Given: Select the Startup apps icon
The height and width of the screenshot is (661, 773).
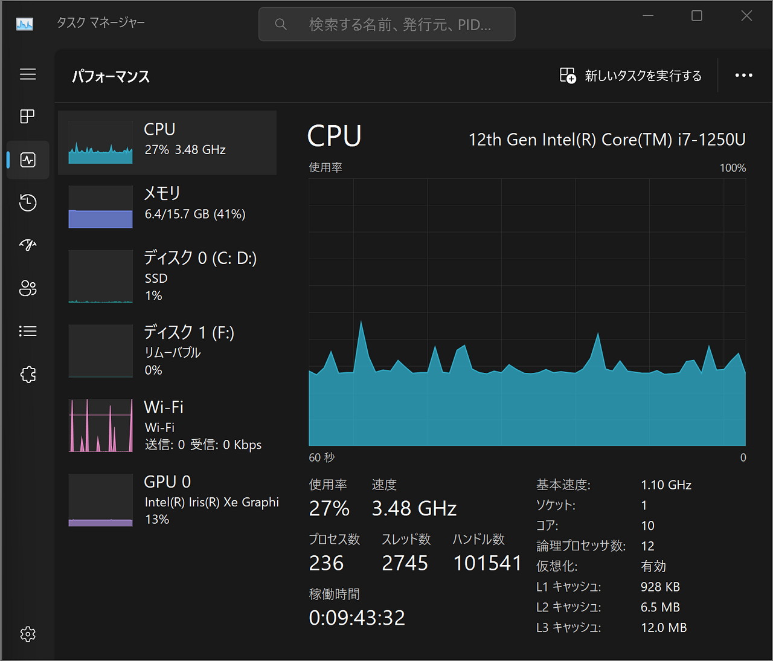Looking at the screenshot, I should 27,245.
